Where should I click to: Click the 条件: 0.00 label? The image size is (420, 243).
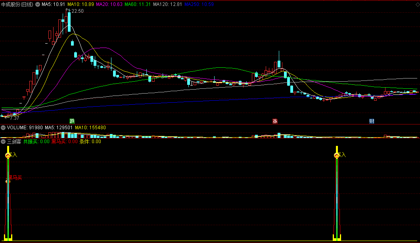pyautogui.click(x=90, y=142)
